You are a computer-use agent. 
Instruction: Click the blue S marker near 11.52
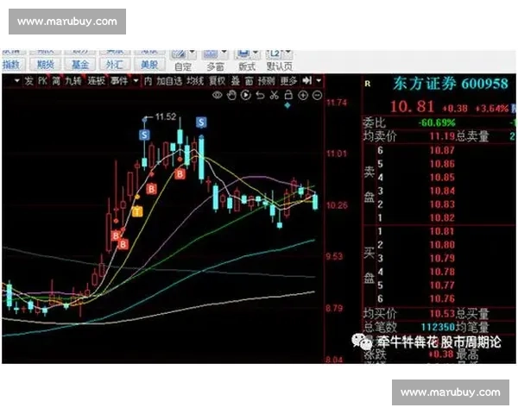pyautogui.click(x=144, y=135)
